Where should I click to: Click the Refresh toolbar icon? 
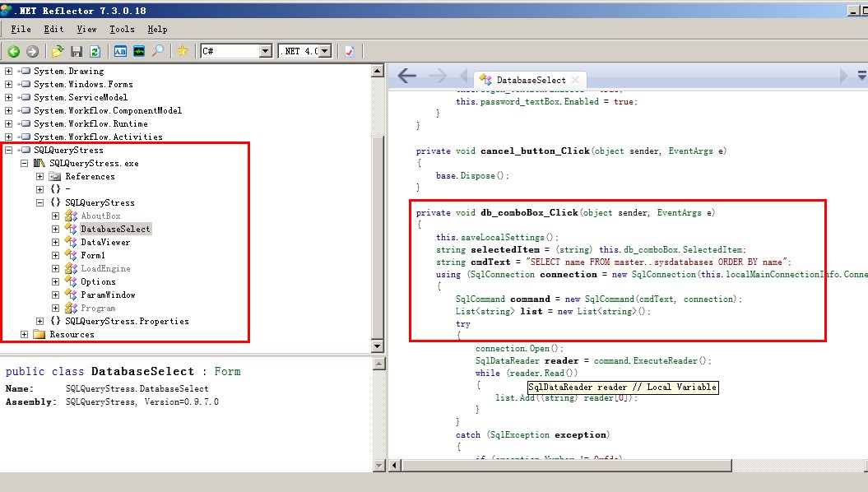tap(95, 52)
